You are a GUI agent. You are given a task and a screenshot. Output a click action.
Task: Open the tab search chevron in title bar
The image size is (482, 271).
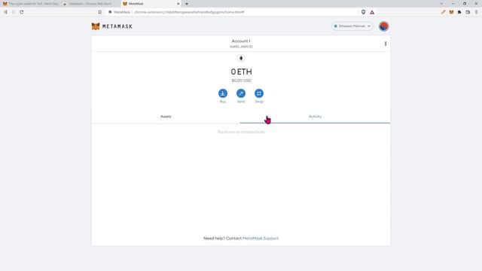pos(441,4)
